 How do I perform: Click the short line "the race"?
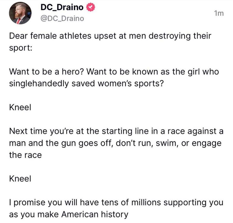click(25, 155)
